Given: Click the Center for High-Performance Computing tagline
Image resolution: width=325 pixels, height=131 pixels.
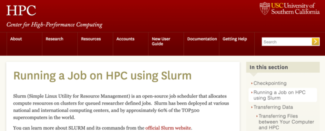Looking at the screenshot, I should [54, 25].
